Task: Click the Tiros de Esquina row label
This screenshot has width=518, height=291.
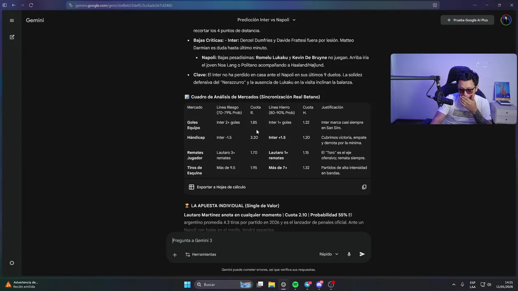Action: click(194, 170)
